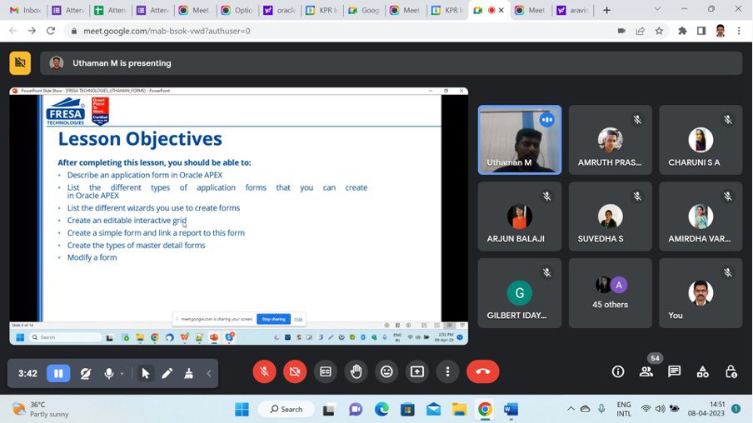Screen dimensions: 753x423
Task: Click Stop sharing in shared screen
Action: click(x=273, y=319)
